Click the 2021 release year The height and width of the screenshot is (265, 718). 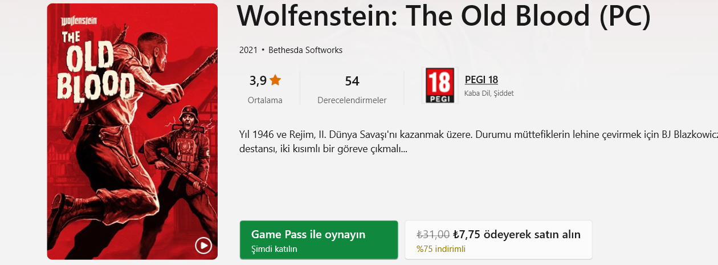[x=248, y=50]
